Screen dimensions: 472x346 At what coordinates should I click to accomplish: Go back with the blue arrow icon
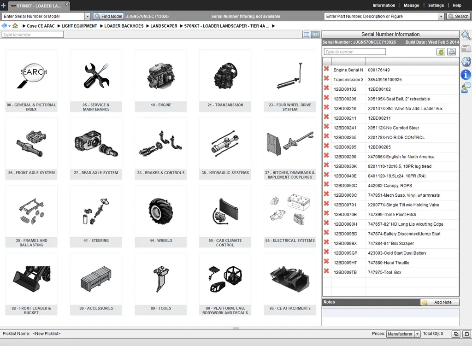(x=4, y=26)
